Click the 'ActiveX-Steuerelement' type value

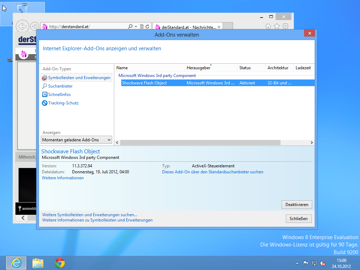(213, 166)
